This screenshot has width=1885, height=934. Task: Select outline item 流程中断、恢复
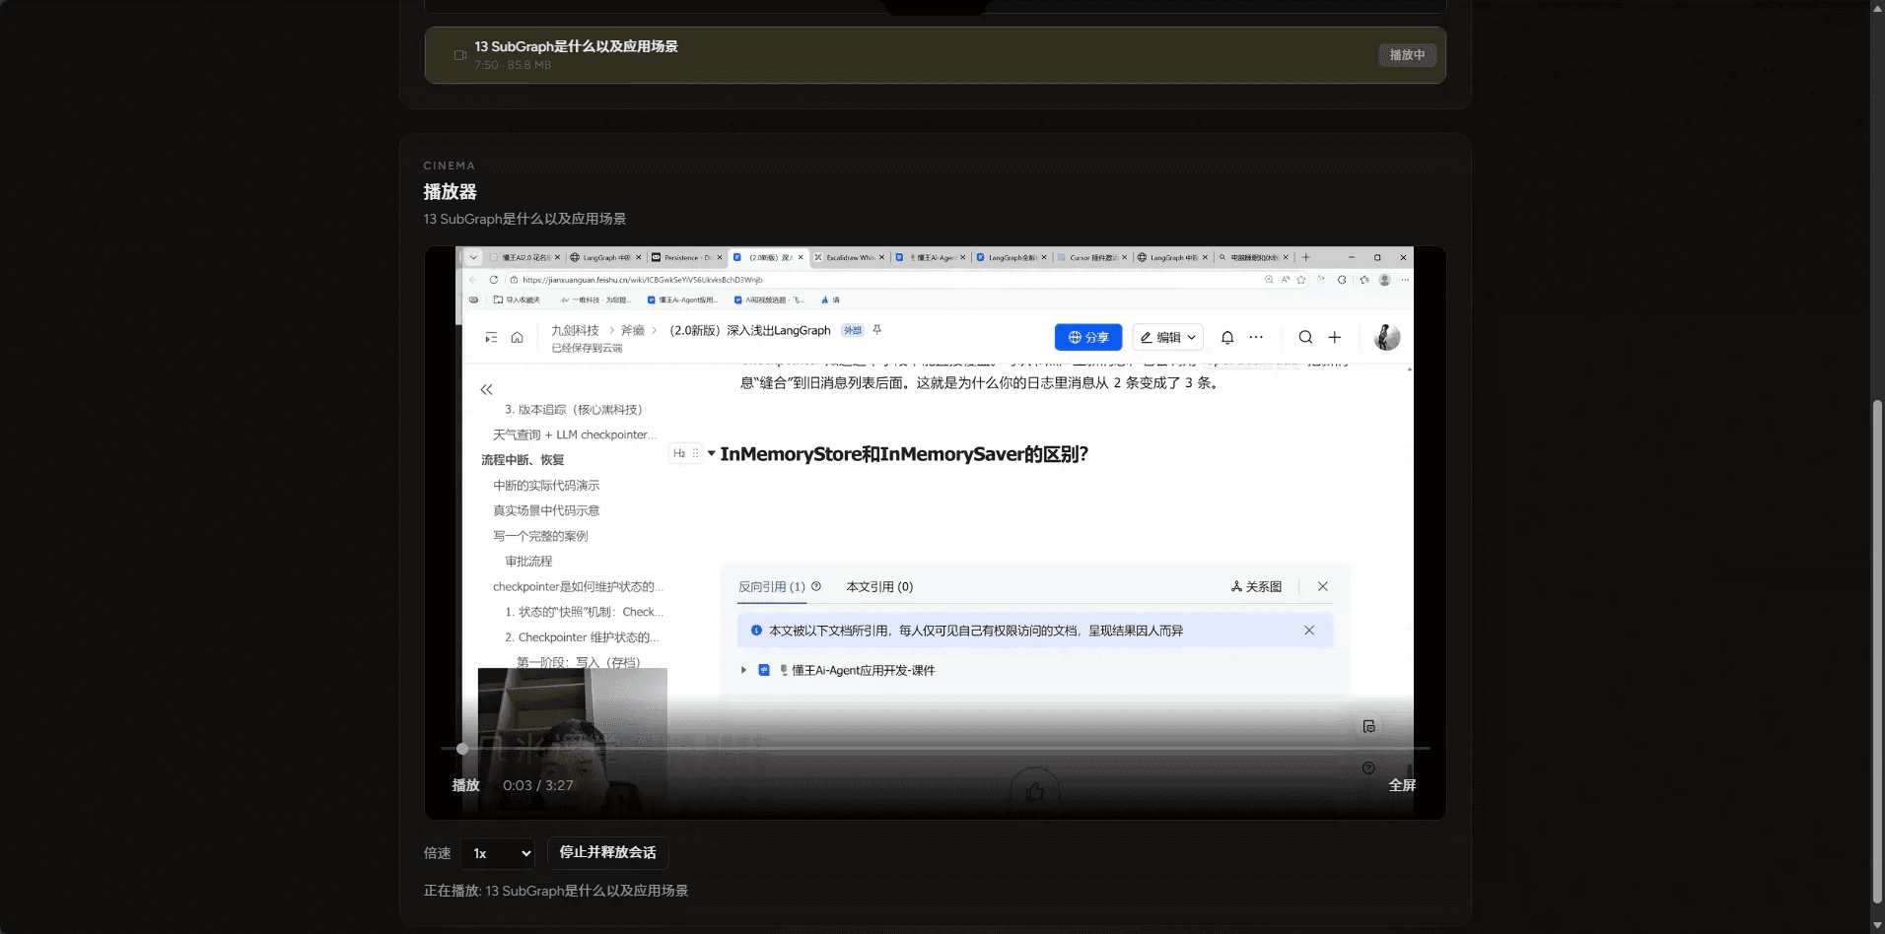[x=523, y=460]
